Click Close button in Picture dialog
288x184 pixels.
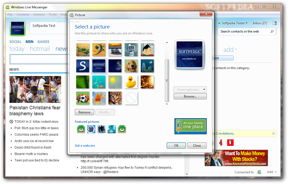click(197, 146)
